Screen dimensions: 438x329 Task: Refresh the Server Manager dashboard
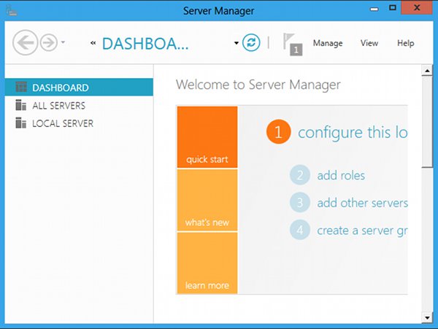(251, 43)
